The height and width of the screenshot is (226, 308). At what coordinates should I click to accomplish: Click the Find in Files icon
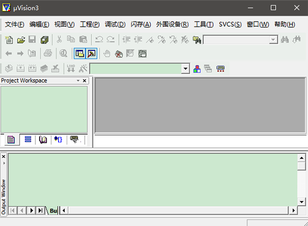click(x=197, y=40)
